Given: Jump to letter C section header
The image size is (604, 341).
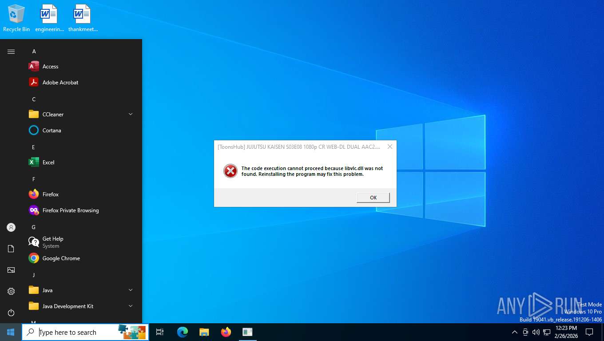Looking at the screenshot, I should [34, 99].
